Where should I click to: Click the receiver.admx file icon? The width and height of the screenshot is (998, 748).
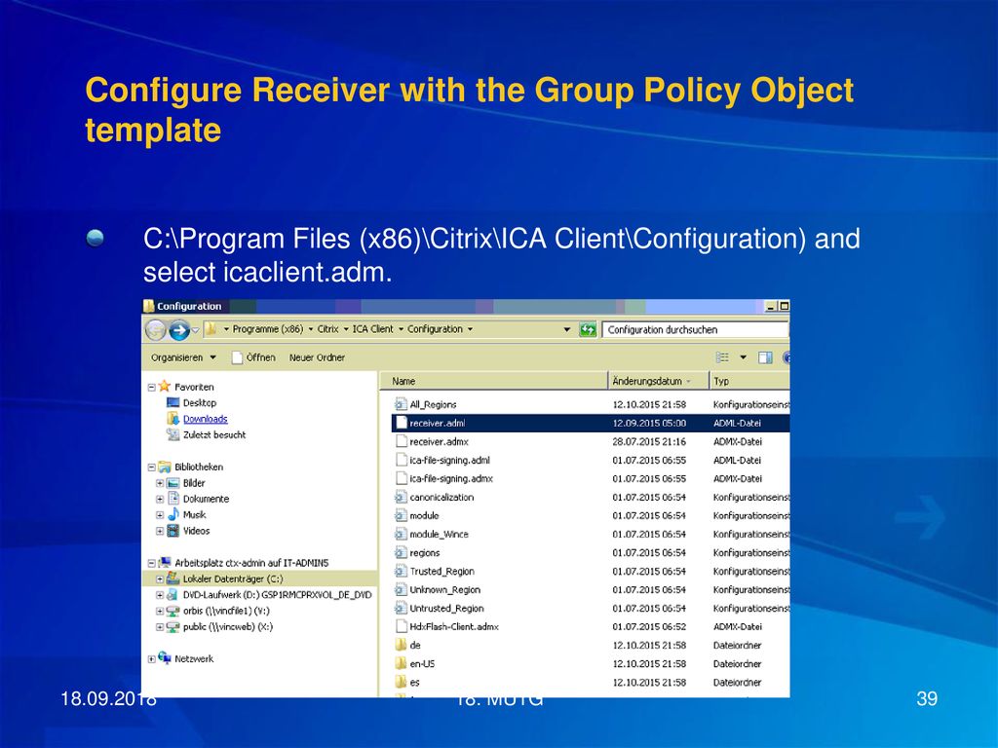(401, 441)
